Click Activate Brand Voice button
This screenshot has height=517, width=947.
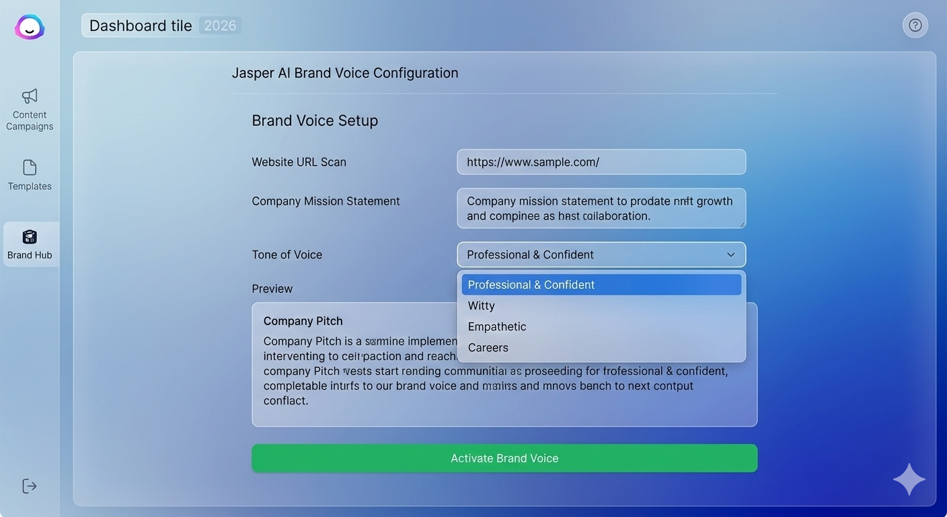pos(504,458)
